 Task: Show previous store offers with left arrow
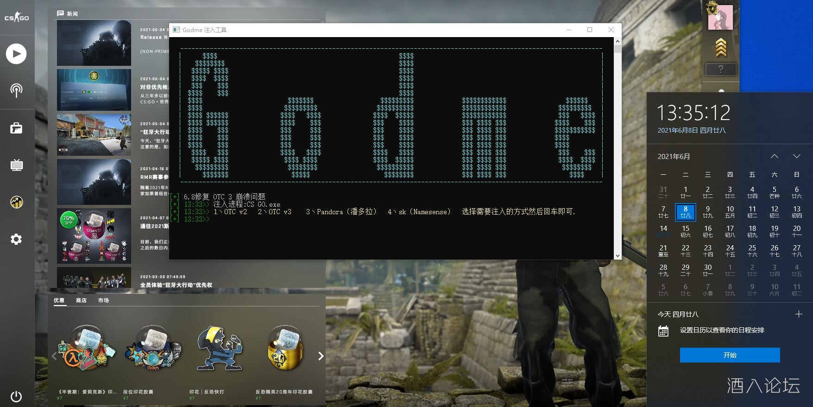54,356
